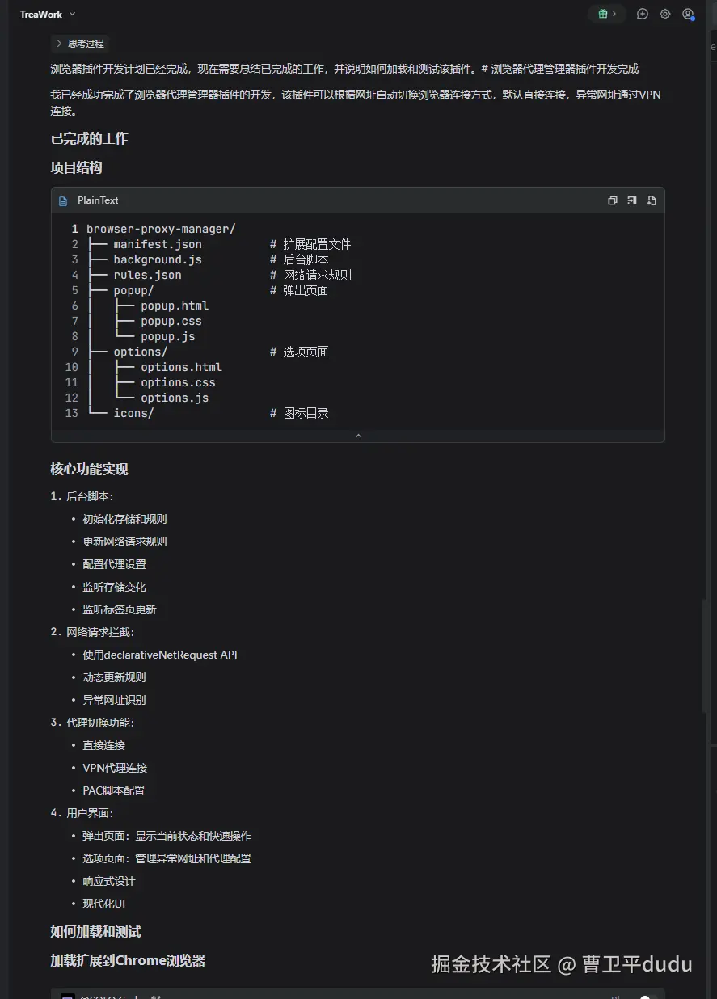Click the green gift icon
Viewport: 717px width, 999px height.
point(603,14)
